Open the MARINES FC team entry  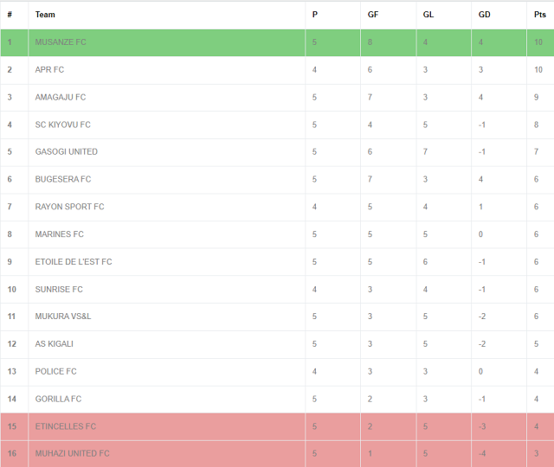59,234
